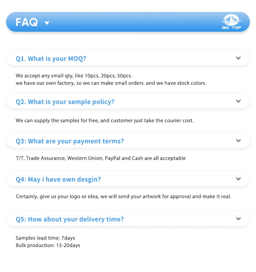Open 'Q5: How about your delivery time?'

(70, 219)
